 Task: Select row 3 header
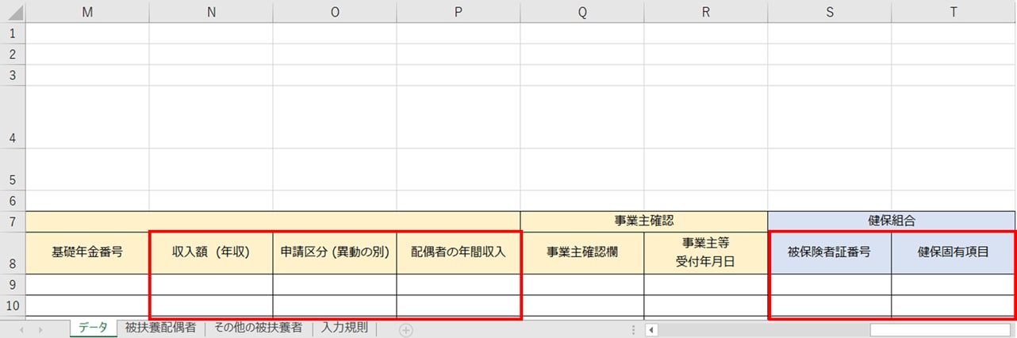tap(13, 75)
